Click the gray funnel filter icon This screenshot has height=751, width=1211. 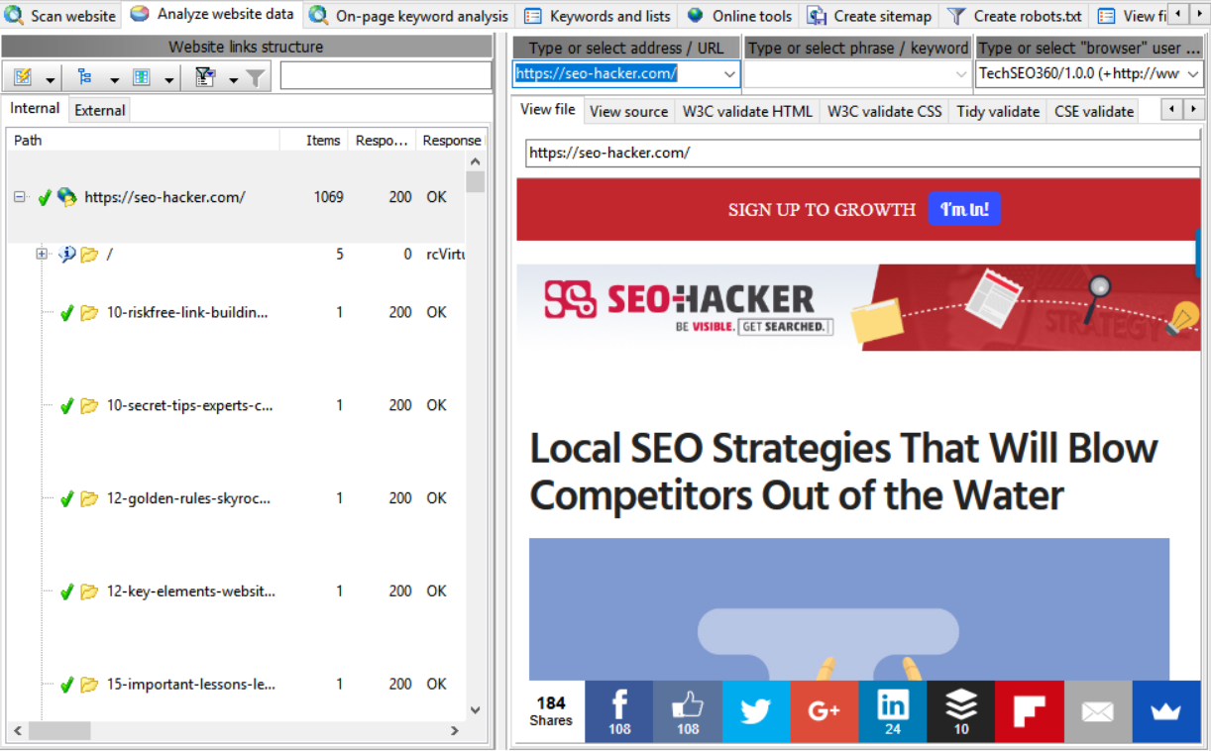click(x=255, y=77)
